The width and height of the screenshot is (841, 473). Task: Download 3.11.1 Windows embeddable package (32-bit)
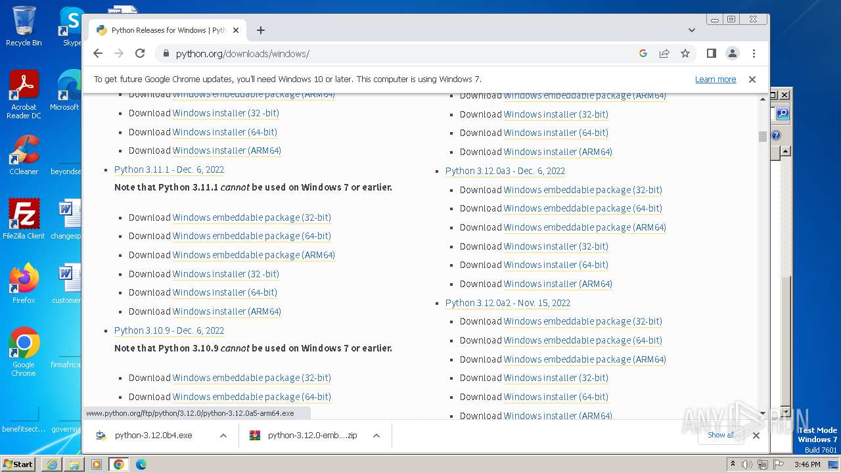252,217
